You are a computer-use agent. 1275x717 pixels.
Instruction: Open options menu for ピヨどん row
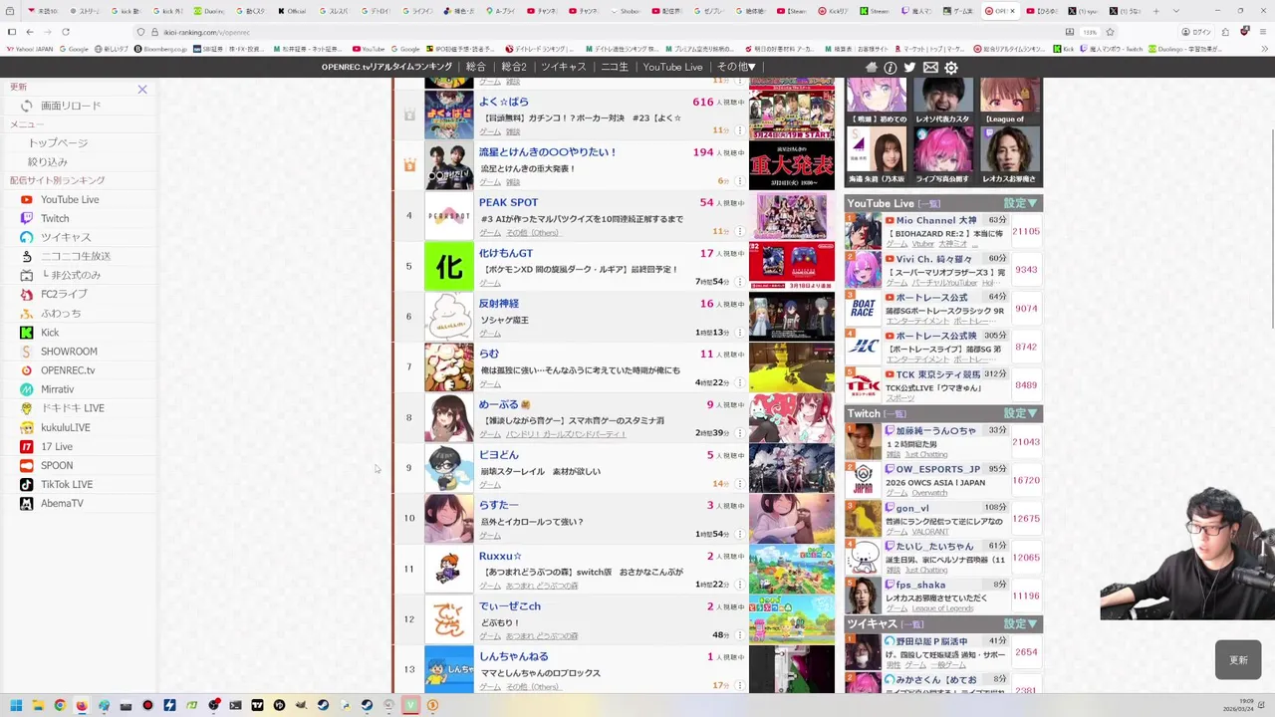pos(739,484)
